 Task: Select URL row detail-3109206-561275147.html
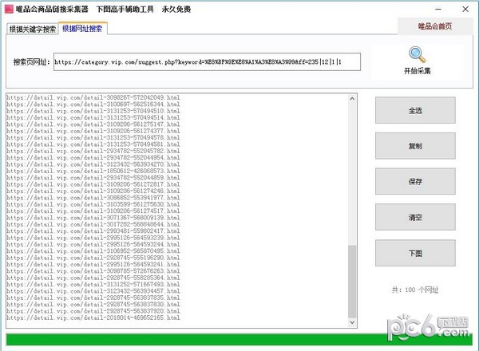(93, 124)
